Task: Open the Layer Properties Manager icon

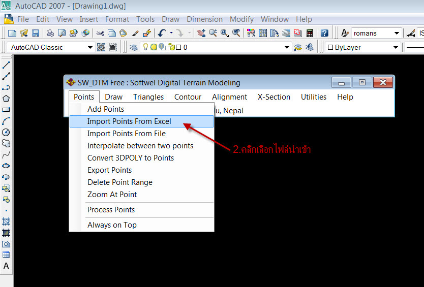Action: click(x=134, y=47)
